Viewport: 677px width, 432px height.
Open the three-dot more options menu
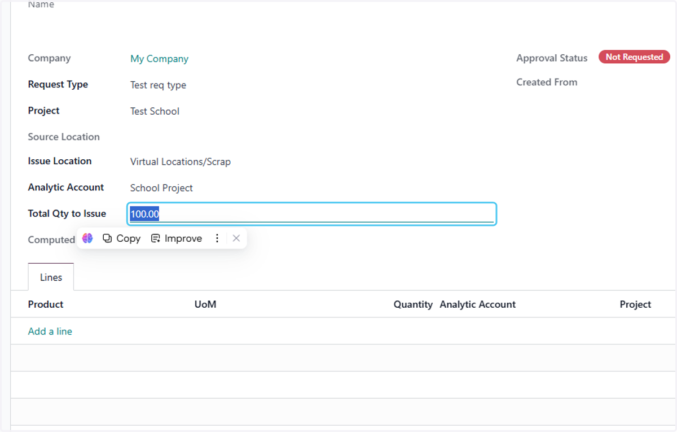click(217, 238)
